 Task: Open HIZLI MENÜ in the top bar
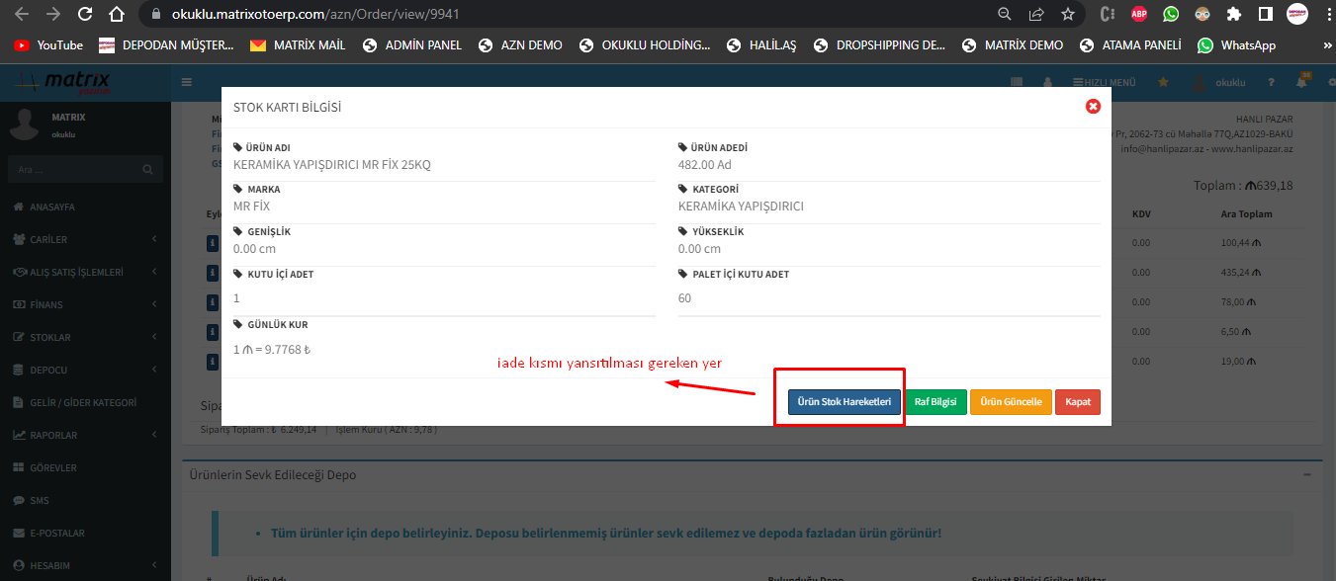[1103, 82]
